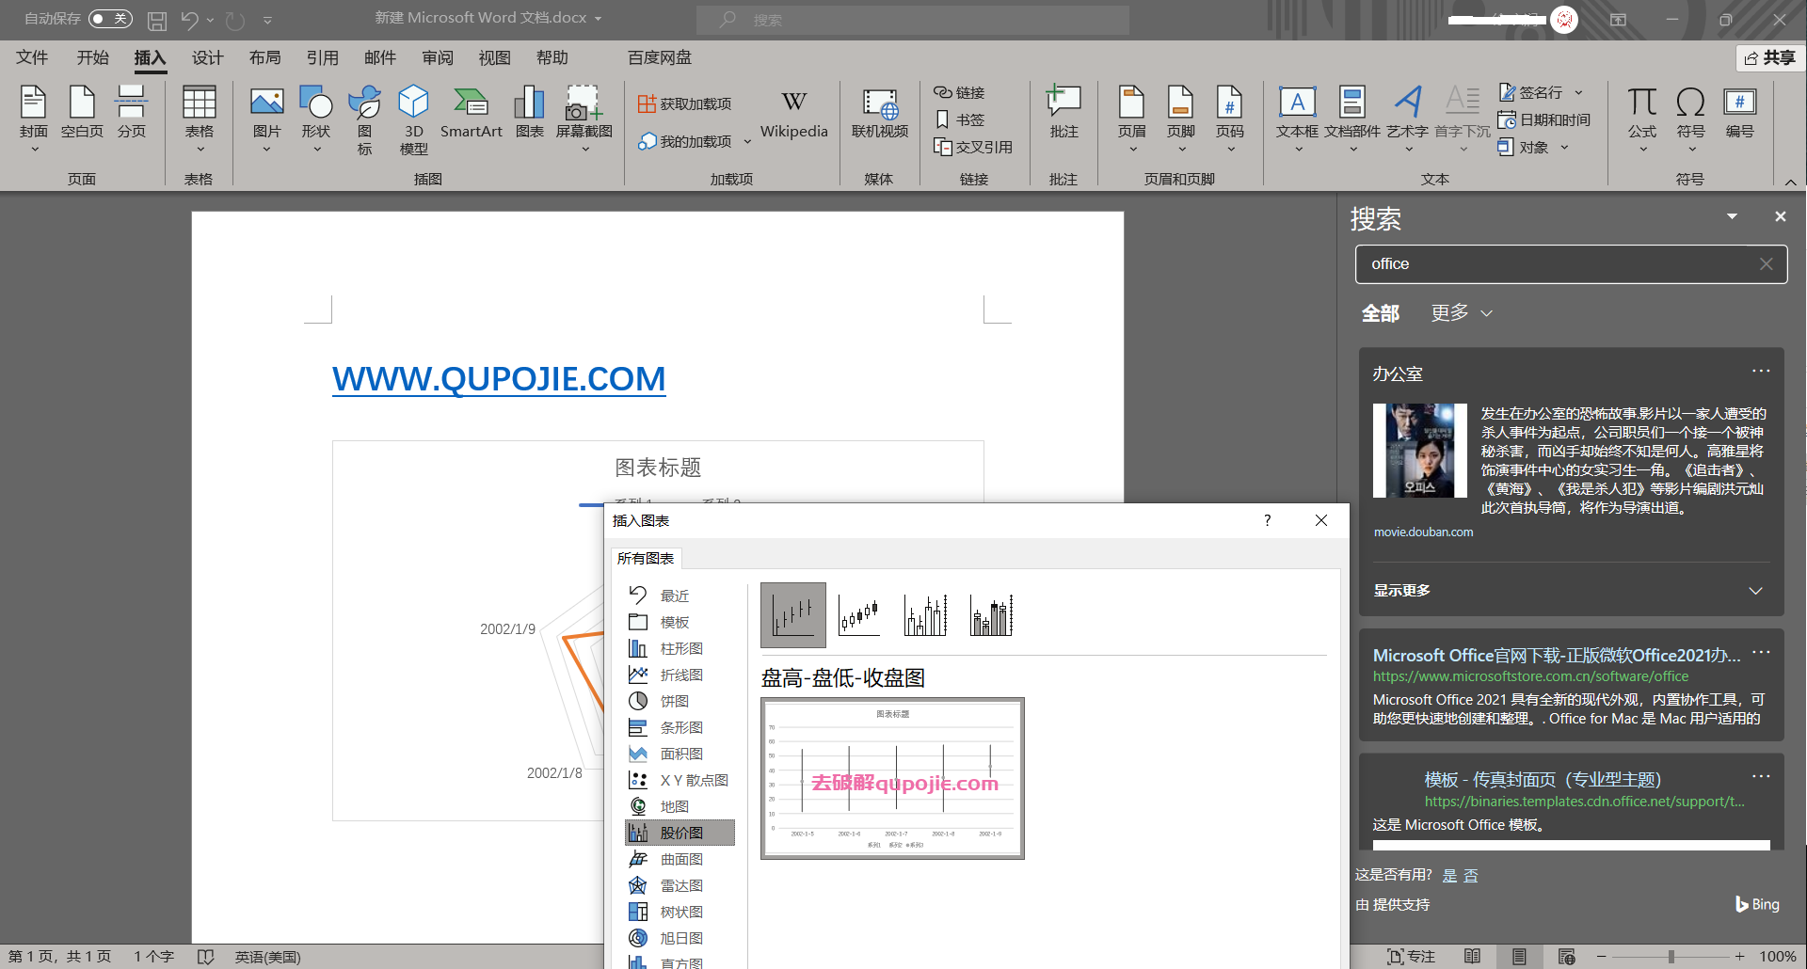Image resolution: width=1807 pixels, height=969 pixels.
Task: Insert a text box (文本框)
Action: click(x=1297, y=118)
